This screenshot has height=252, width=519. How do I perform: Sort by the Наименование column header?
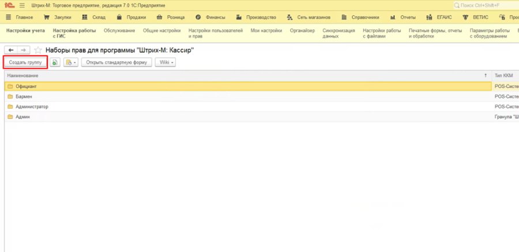247,75
